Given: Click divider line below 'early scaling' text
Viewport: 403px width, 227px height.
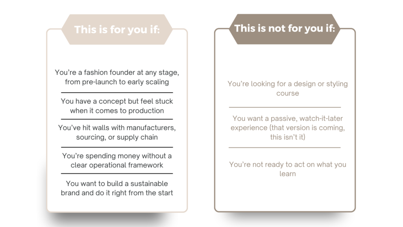Looking at the screenshot, I should (x=117, y=92).
